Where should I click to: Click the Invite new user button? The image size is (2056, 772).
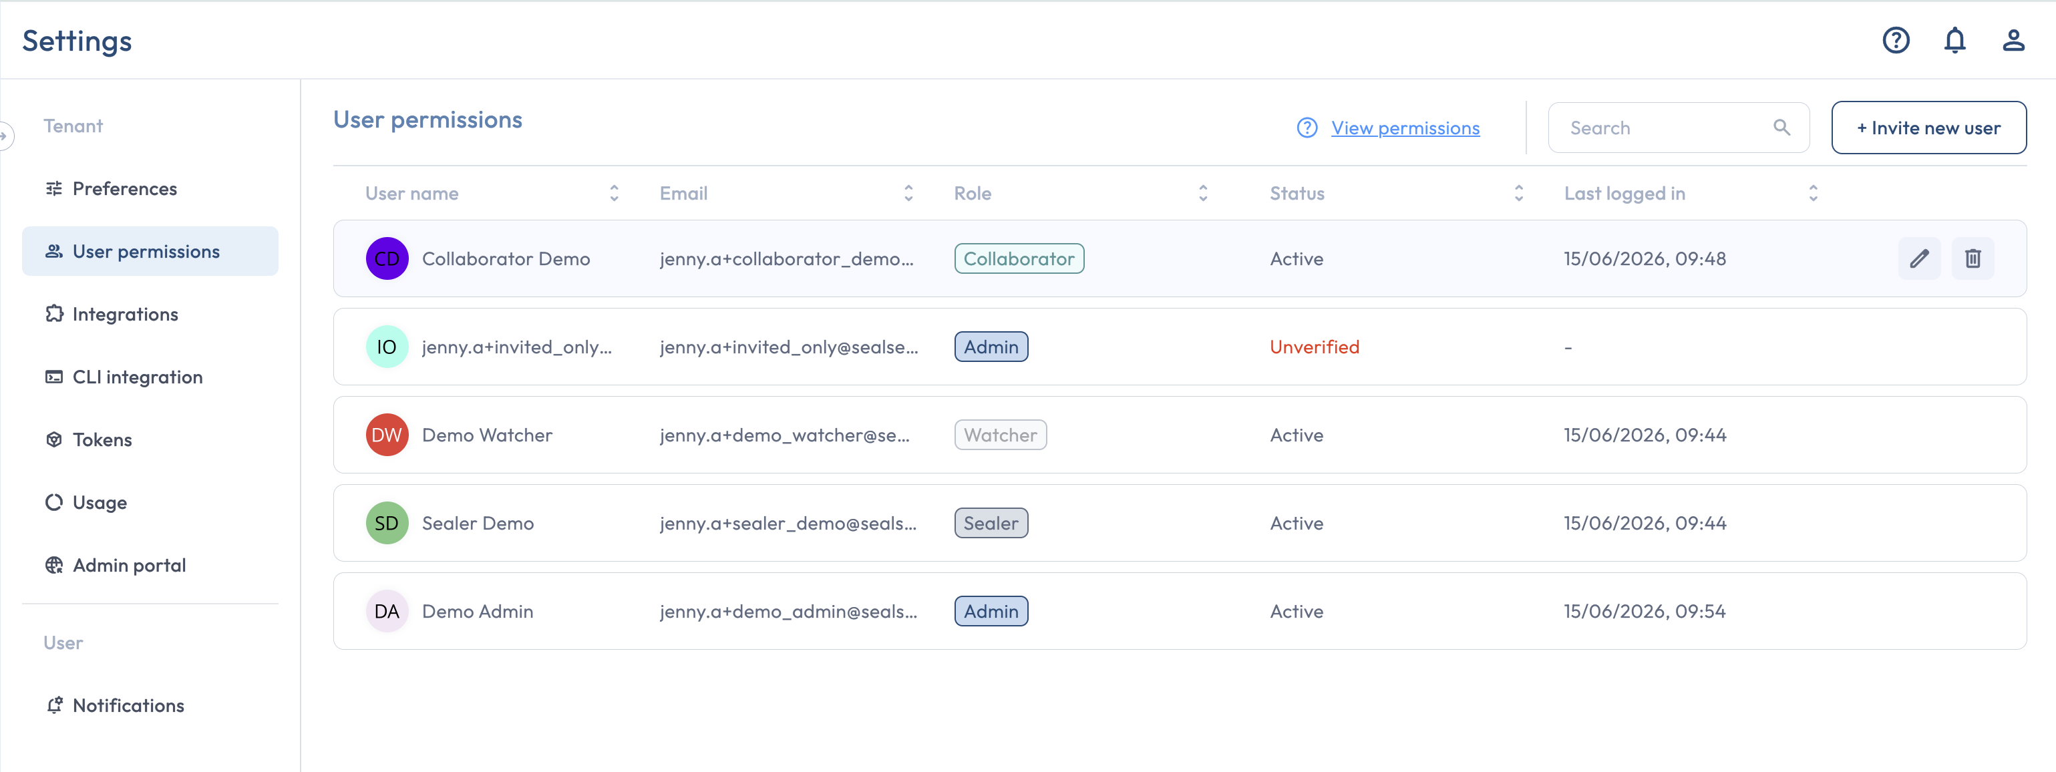[x=1928, y=128]
